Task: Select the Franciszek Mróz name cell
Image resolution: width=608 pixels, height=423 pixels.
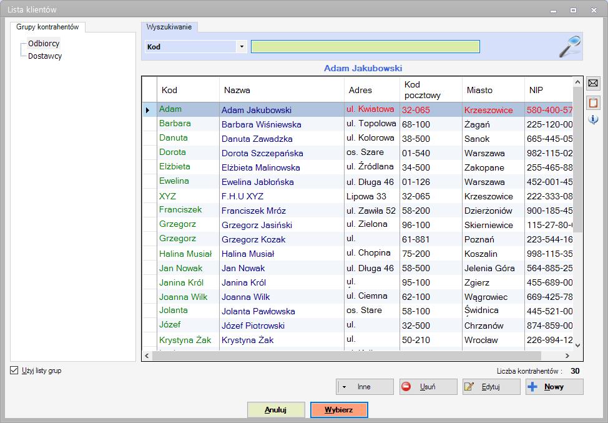Action: (282, 211)
